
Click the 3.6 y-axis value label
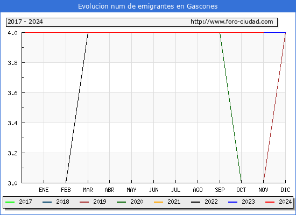tap(13, 93)
